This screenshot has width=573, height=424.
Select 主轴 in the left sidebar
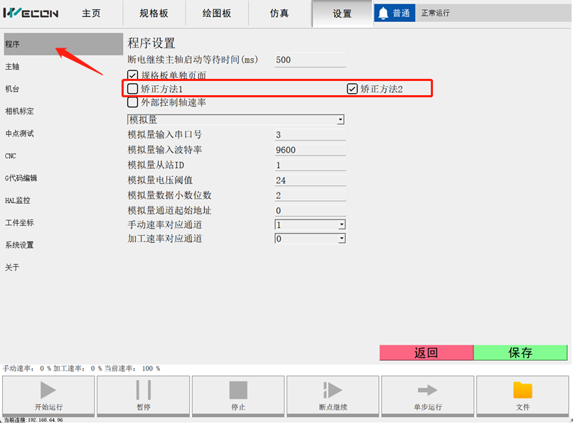coord(13,67)
